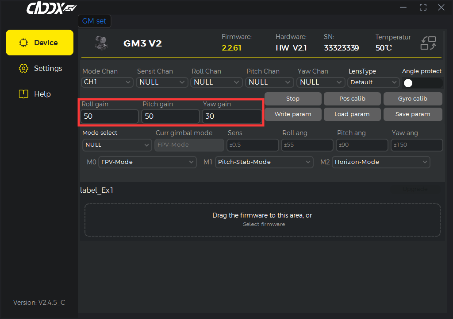Click the Device chip icon
The height and width of the screenshot is (319, 453).
24,43
